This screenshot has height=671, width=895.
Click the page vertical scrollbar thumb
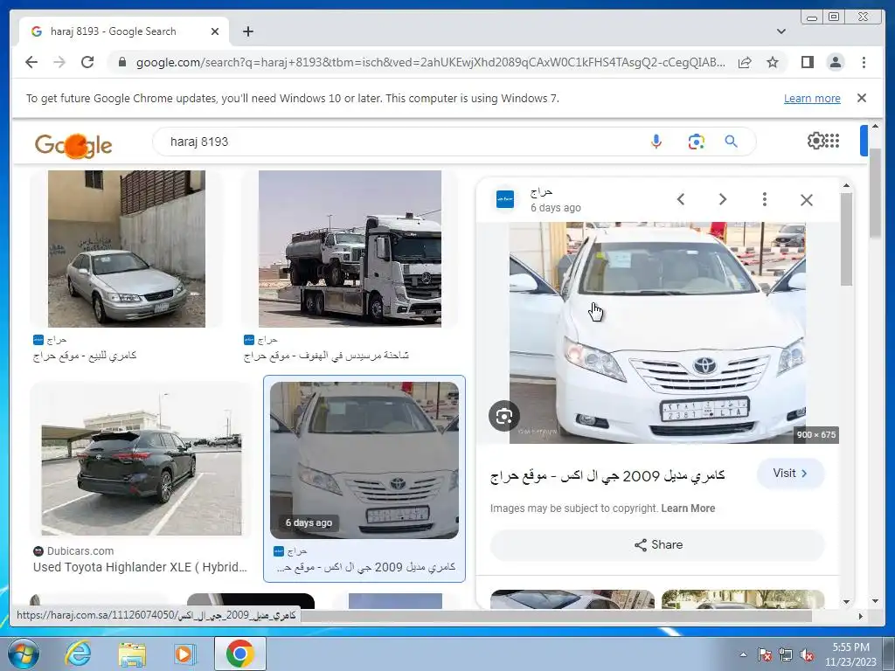[x=875, y=192]
